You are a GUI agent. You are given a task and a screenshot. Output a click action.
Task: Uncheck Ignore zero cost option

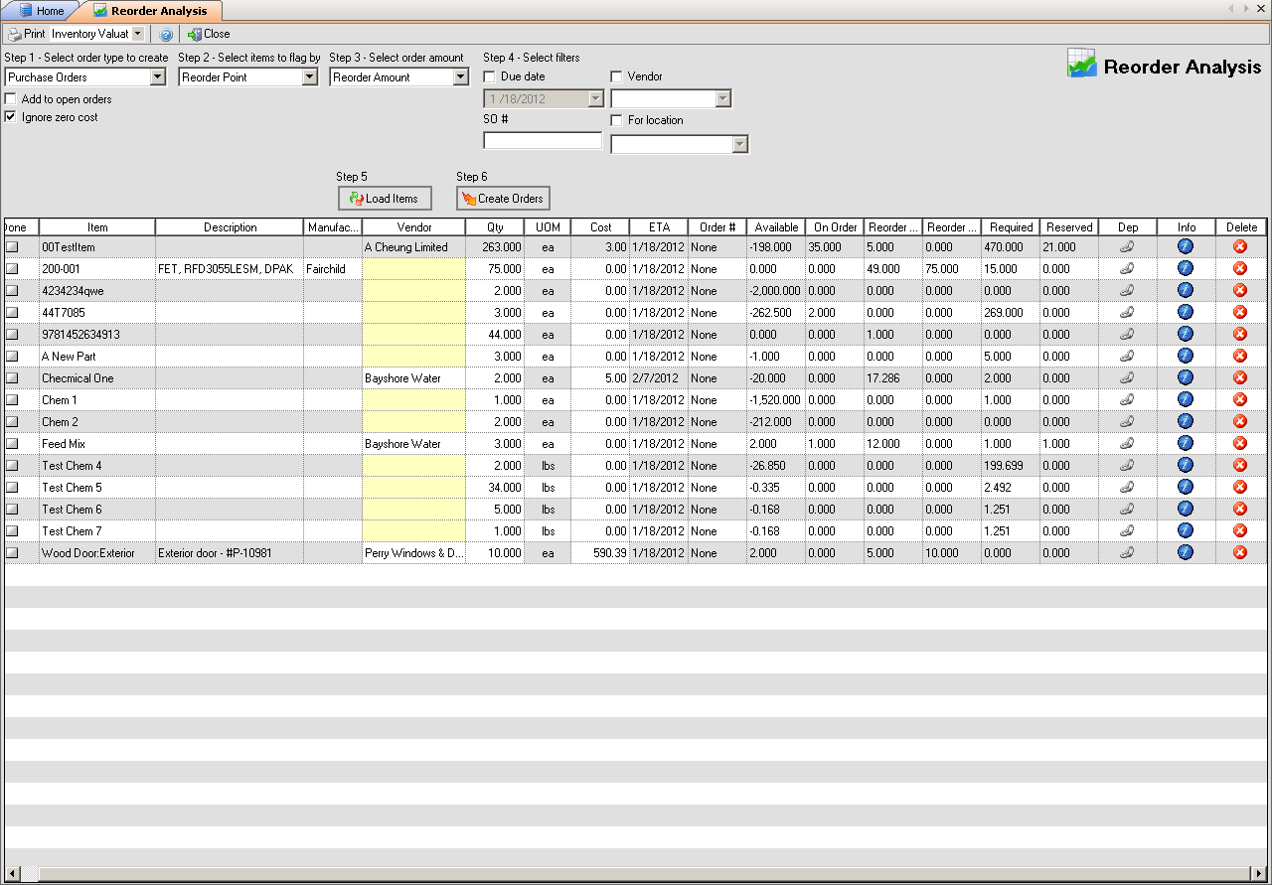pyautogui.click(x=11, y=117)
